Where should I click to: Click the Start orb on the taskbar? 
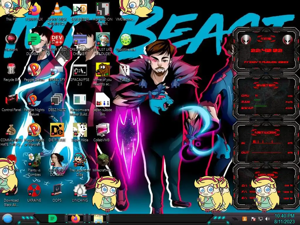coord(7,219)
